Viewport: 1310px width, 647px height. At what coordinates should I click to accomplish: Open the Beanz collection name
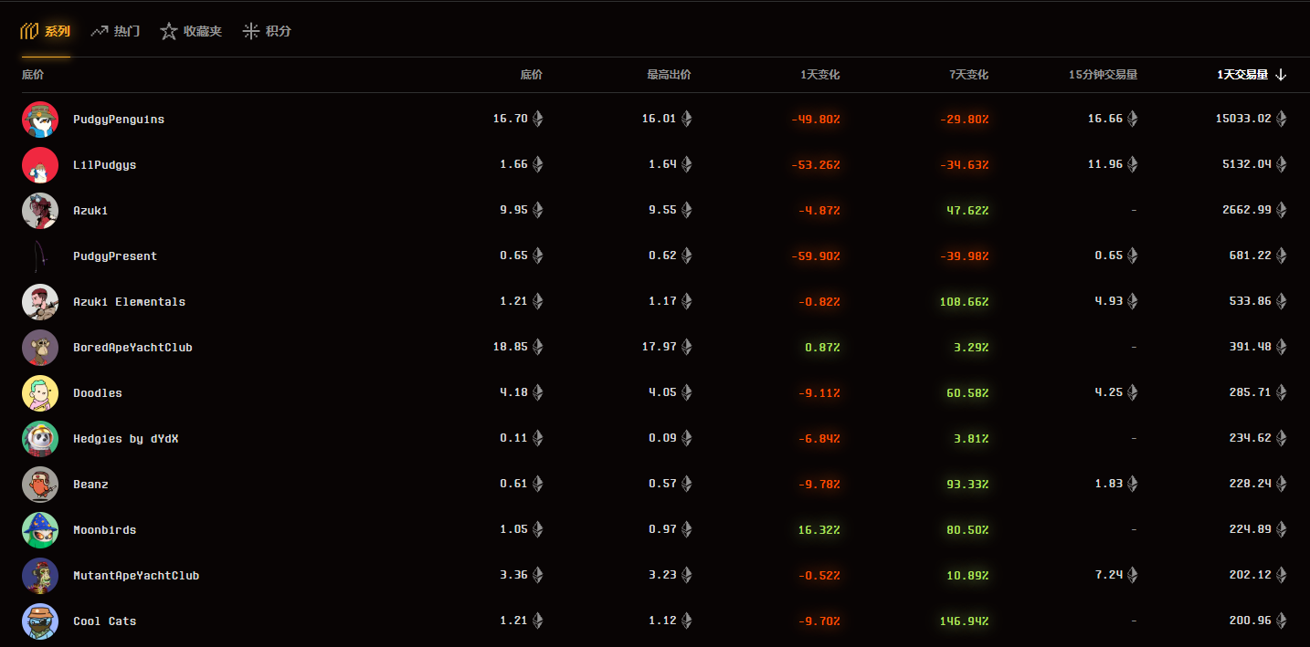pyautogui.click(x=90, y=485)
